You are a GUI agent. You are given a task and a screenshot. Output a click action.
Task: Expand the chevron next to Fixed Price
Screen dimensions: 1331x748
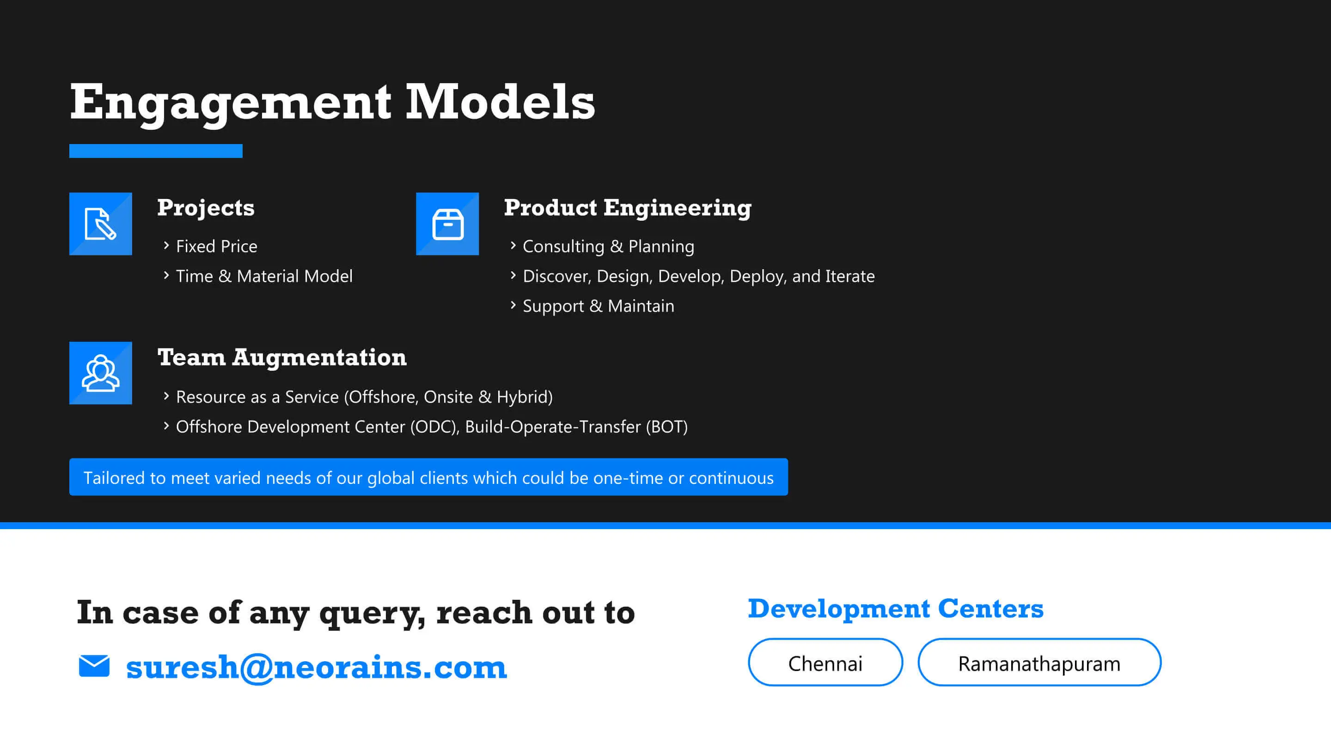point(166,246)
